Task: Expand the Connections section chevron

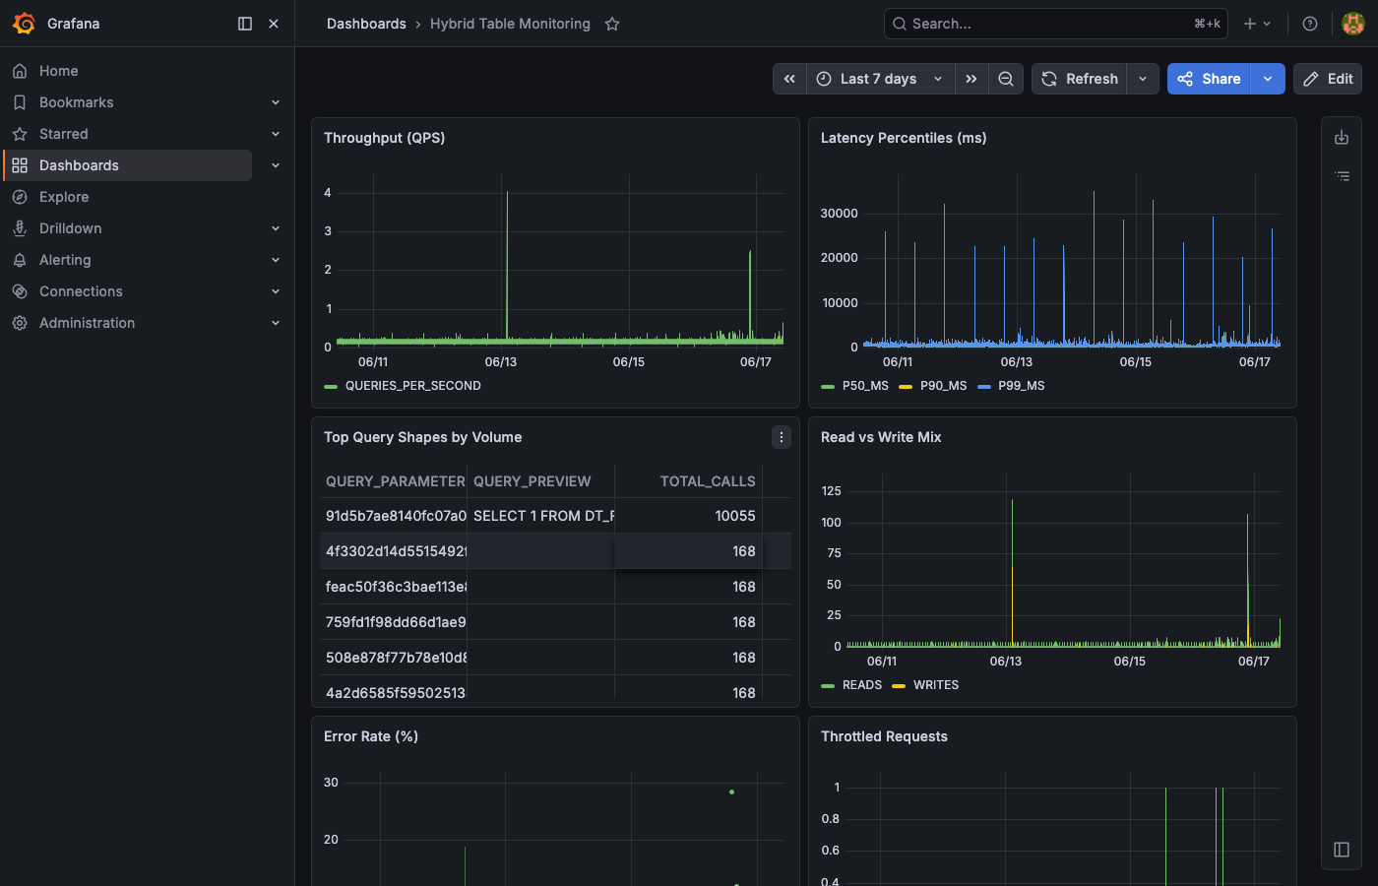Action: point(276,291)
